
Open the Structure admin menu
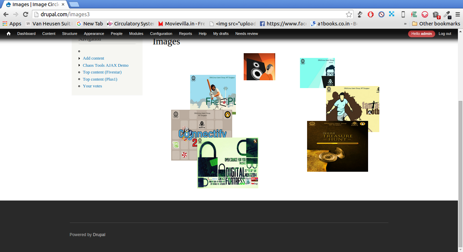click(x=69, y=34)
